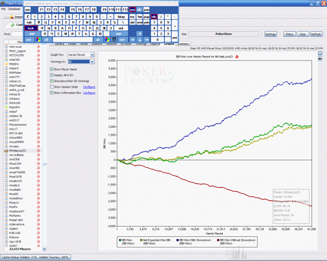
Task: Click the black arrow icon beside the graph
Action: coord(320,59)
